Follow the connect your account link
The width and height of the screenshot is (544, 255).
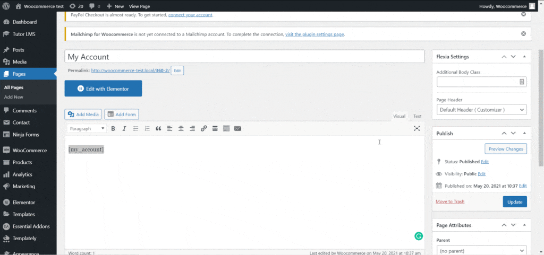[190, 15]
